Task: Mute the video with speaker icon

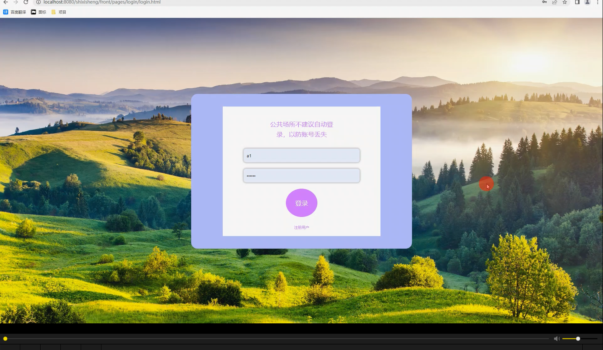Action: click(x=556, y=338)
